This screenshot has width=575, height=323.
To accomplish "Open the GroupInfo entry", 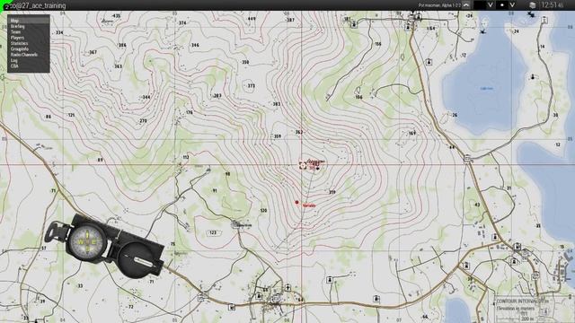I will tap(20, 48).
